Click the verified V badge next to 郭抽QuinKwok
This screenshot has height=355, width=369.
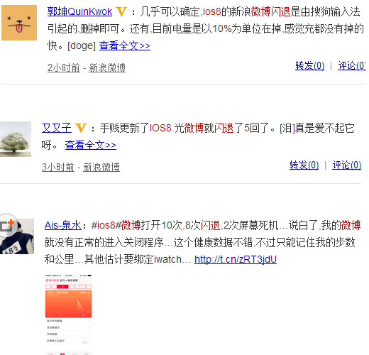tap(121, 11)
